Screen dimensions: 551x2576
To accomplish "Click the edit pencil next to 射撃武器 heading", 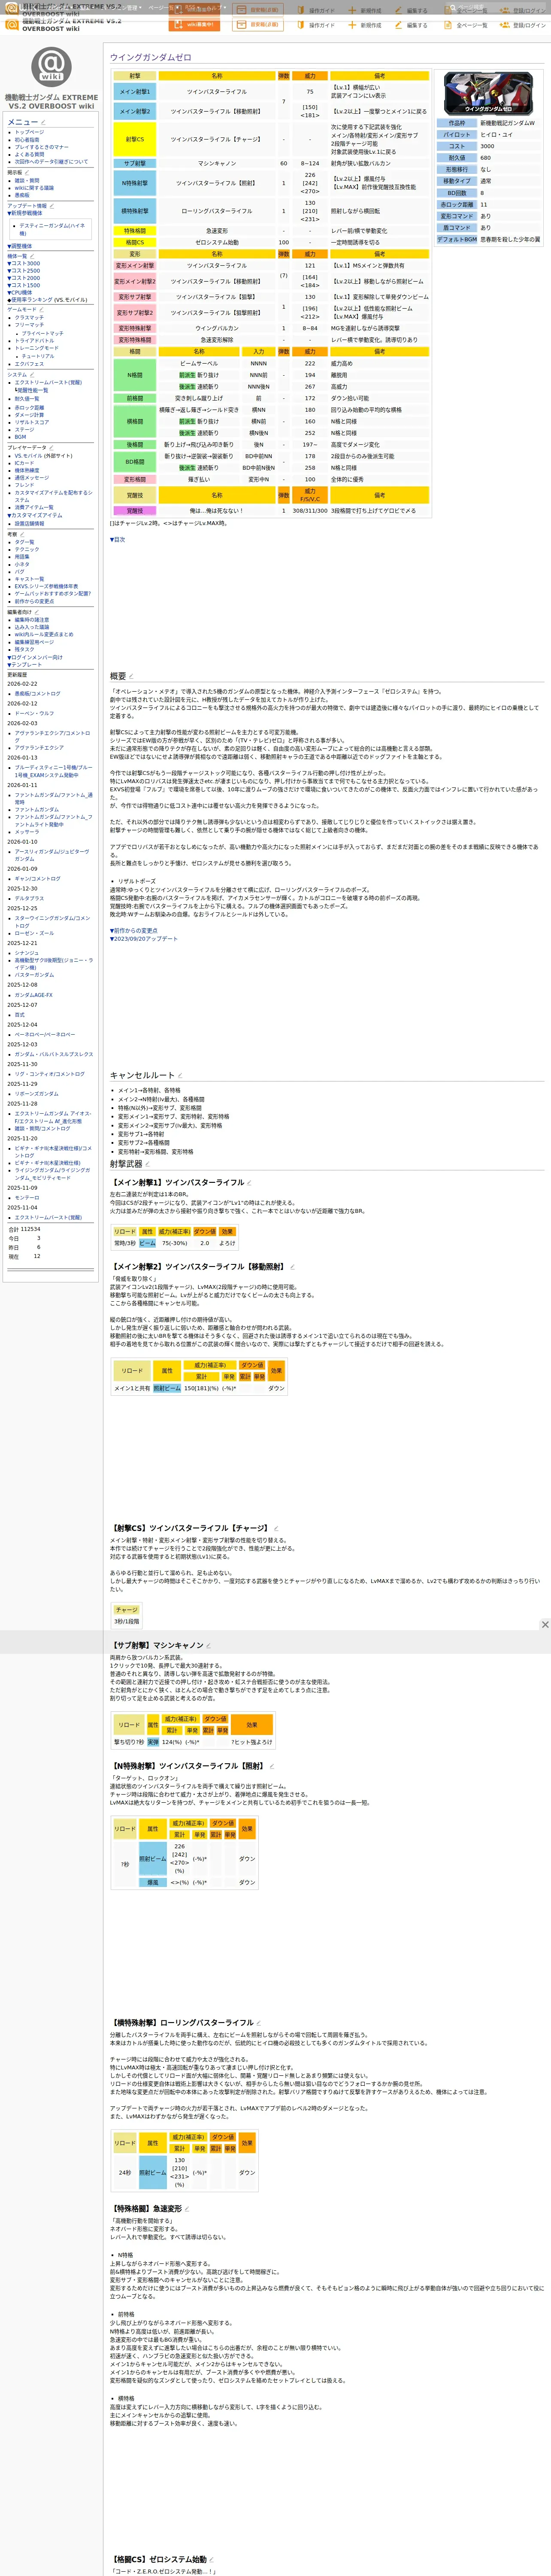I will tap(147, 1164).
